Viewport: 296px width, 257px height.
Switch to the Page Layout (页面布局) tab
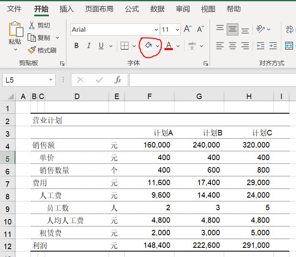point(99,9)
